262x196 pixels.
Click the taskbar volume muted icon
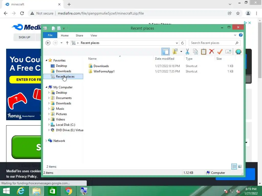pyautogui.click(x=238, y=191)
